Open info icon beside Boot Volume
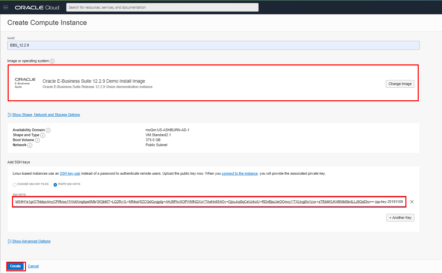The image size is (442, 273). (37, 140)
